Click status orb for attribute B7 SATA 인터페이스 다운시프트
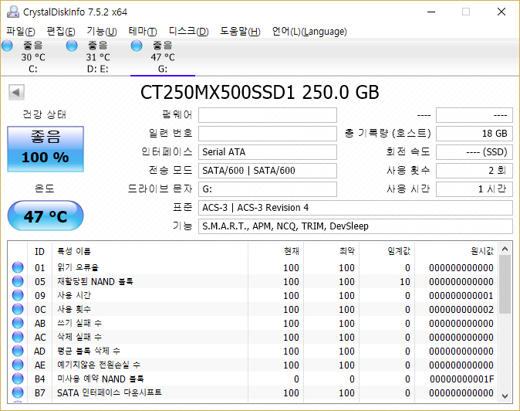The width and height of the screenshot is (520, 411). (18, 392)
